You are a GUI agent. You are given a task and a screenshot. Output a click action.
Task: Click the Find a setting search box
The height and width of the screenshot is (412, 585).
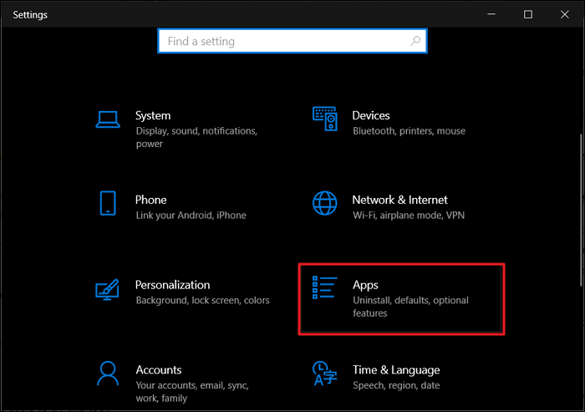coord(284,41)
